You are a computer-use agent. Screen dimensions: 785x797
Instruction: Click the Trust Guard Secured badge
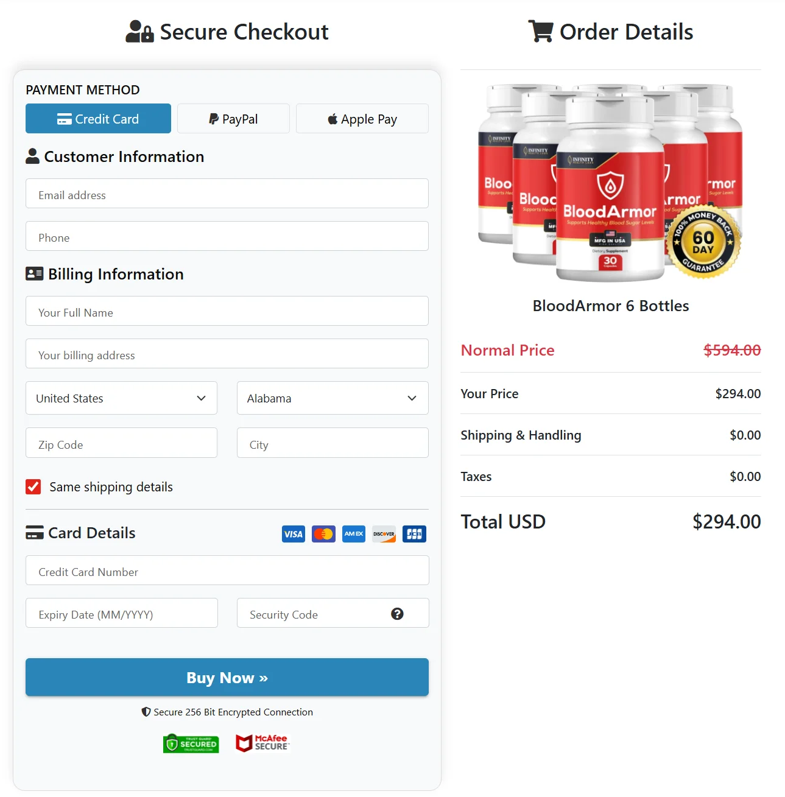pos(191,743)
